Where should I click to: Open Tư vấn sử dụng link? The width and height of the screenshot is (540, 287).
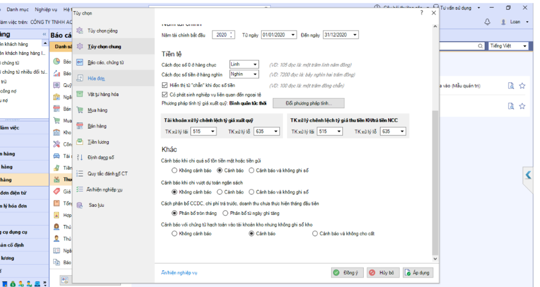pyautogui.click(x=455, y=7)
